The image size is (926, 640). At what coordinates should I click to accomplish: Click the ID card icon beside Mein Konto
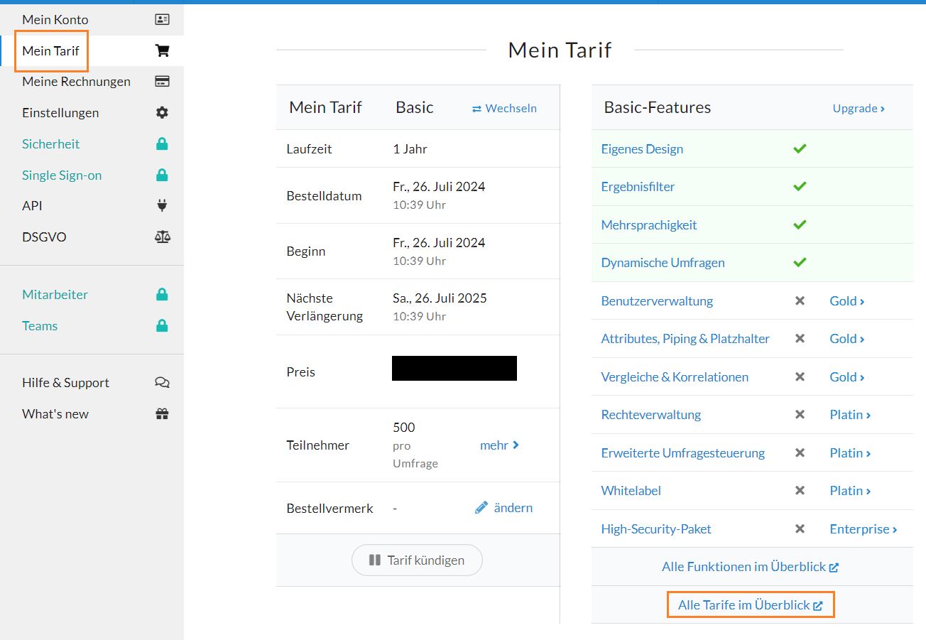click(x=162, y=19)
